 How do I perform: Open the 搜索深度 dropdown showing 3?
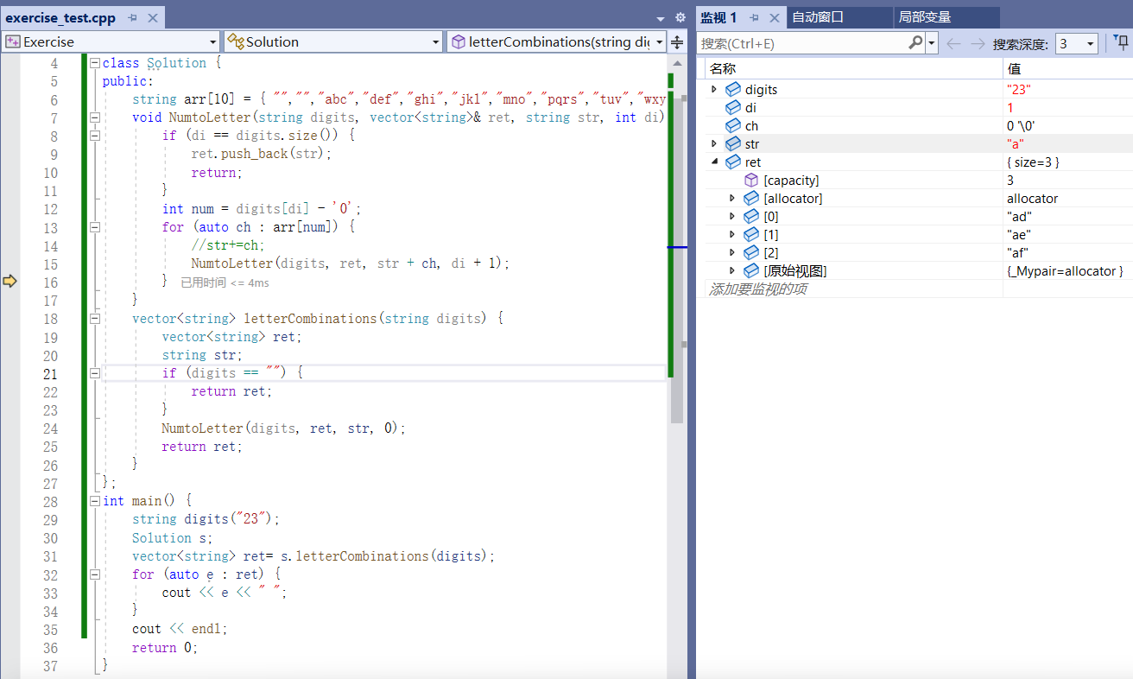click(x=1076, y=43)
